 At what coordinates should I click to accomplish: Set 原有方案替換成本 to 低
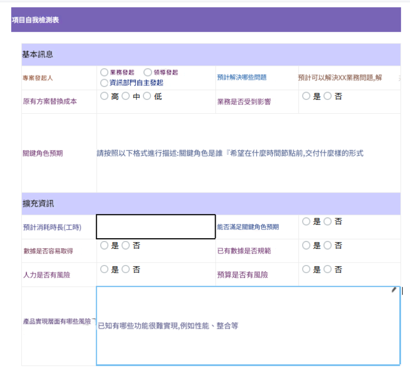point(147,96)
